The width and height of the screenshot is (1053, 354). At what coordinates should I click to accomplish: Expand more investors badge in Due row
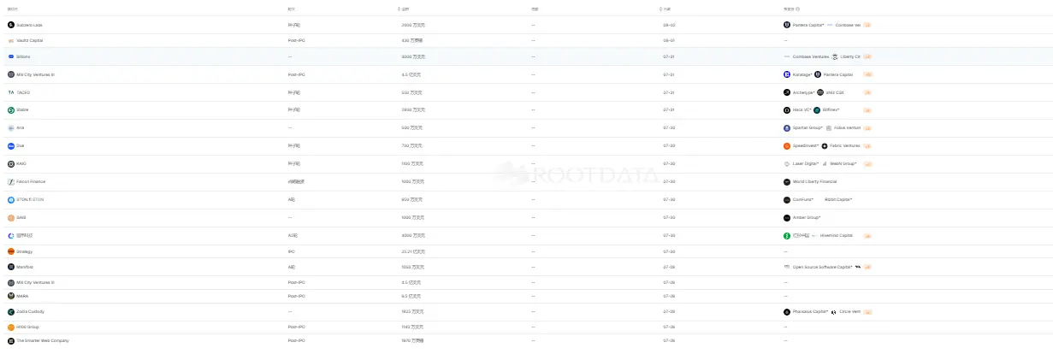click(x=867, y=145)
